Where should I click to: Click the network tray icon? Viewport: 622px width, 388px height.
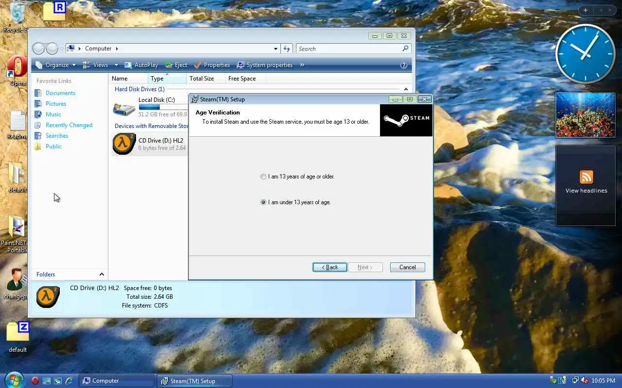pos(575,381)
